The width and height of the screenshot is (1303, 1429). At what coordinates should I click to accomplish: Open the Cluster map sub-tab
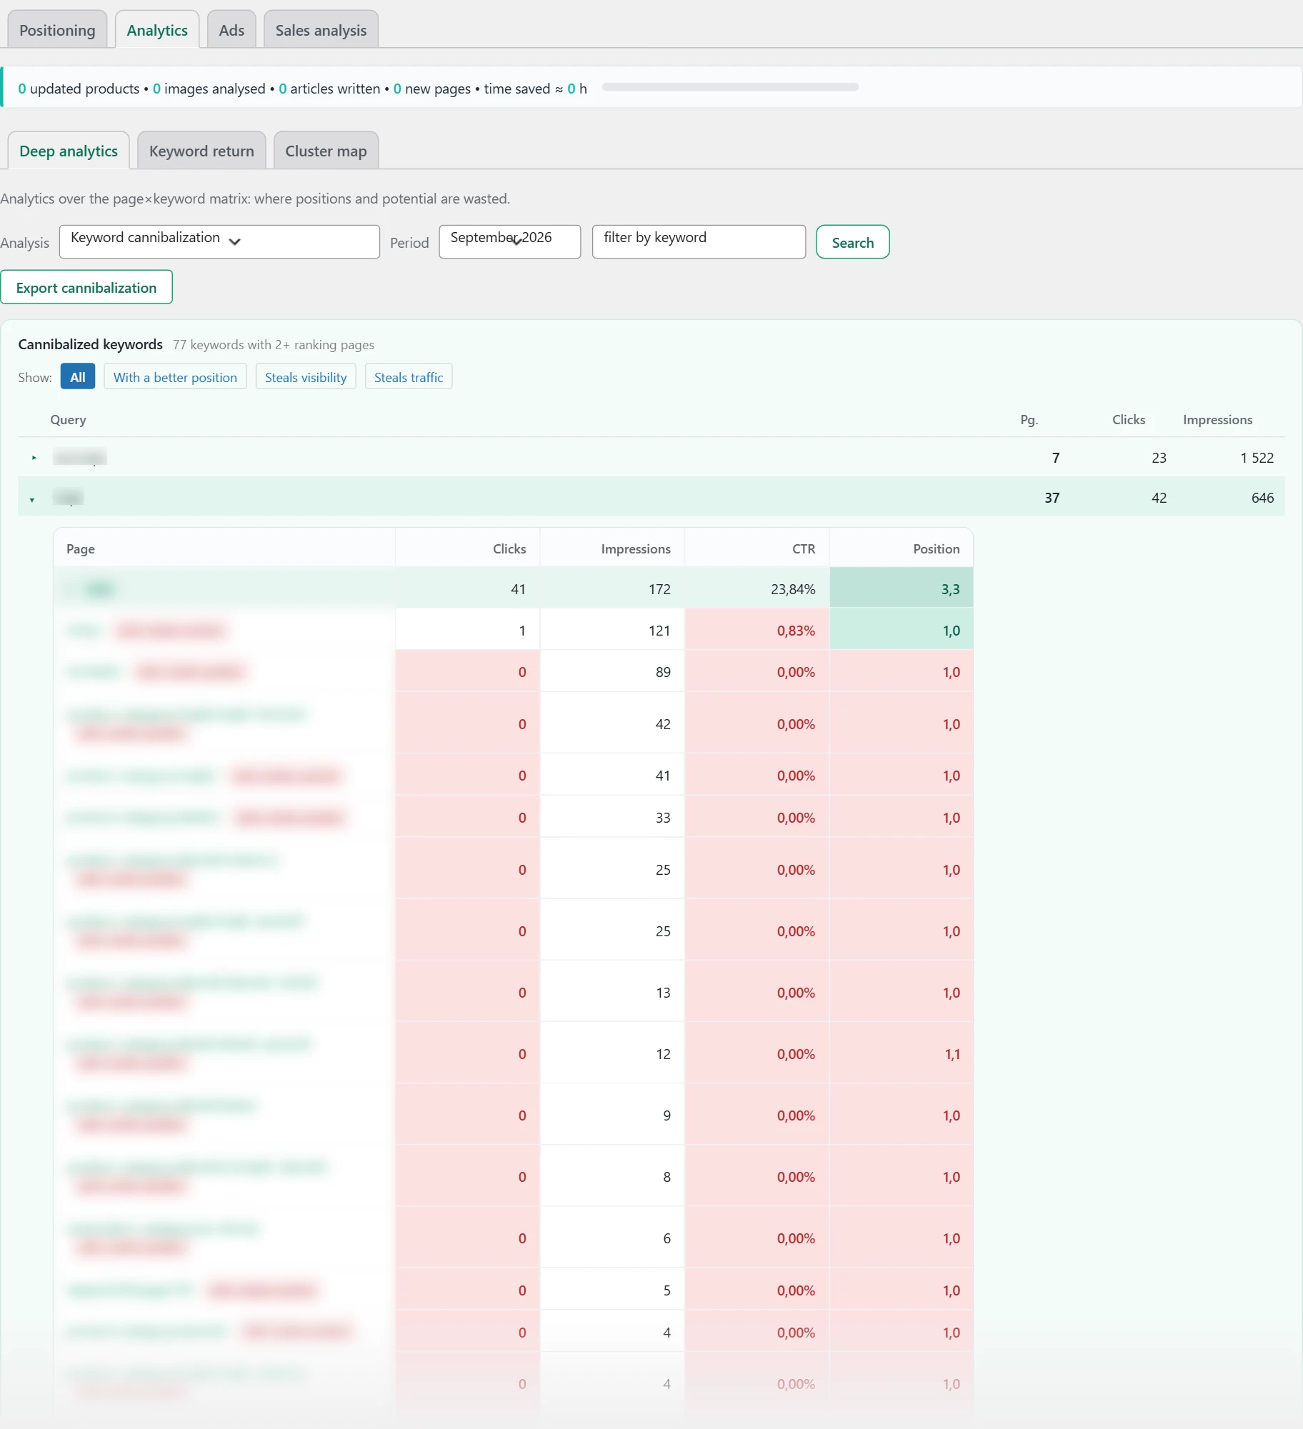pos(326,151)
